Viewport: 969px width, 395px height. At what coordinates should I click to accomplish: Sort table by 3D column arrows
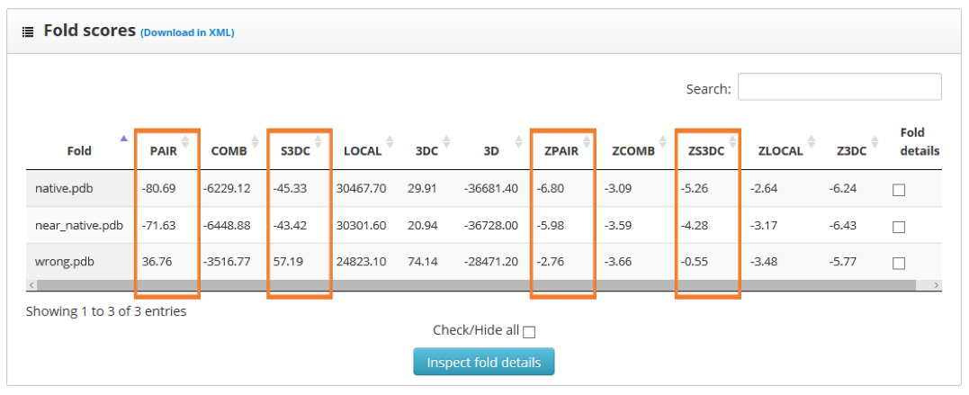517,142
